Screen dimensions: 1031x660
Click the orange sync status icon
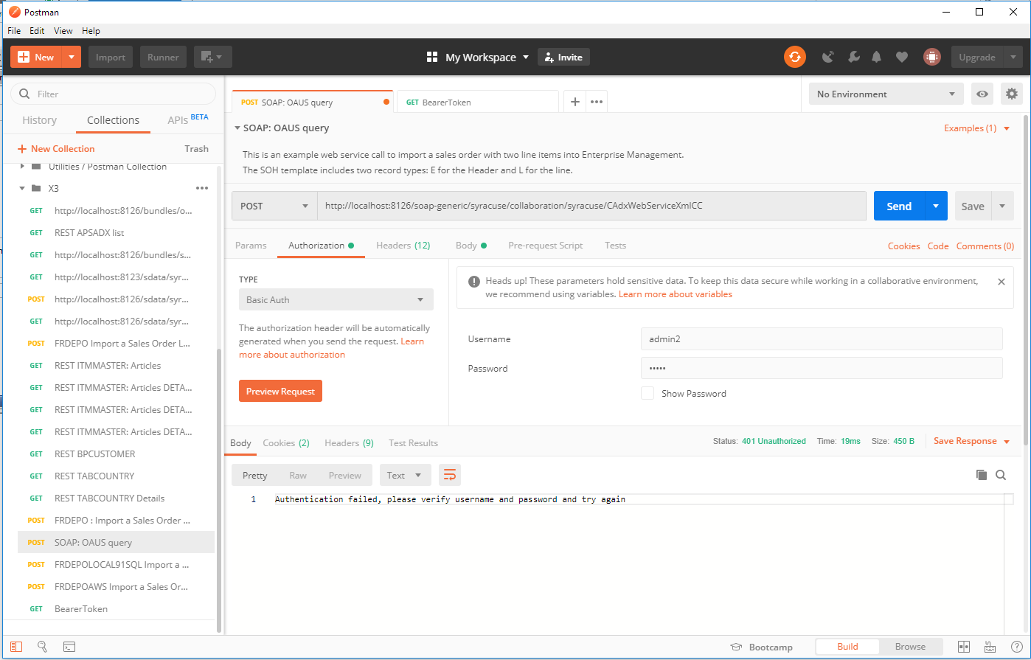click(x=794, y=57)
